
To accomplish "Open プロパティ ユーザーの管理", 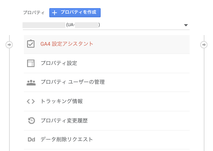I will click(107, 82).
